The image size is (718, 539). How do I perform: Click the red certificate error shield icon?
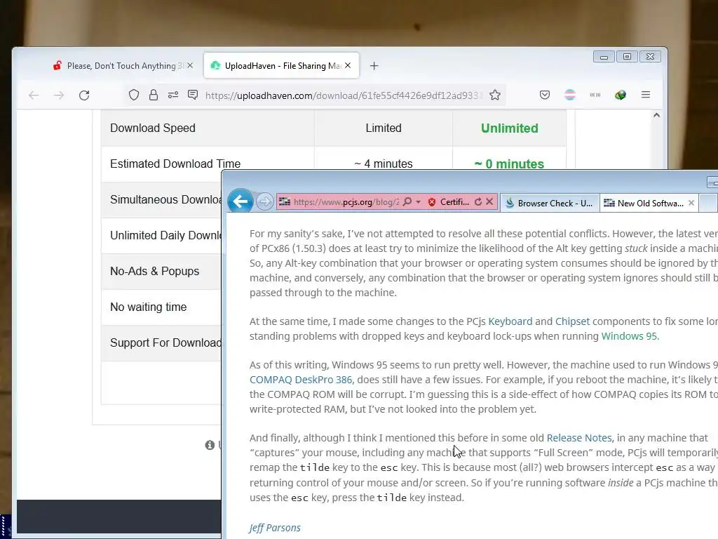point(432,202)
